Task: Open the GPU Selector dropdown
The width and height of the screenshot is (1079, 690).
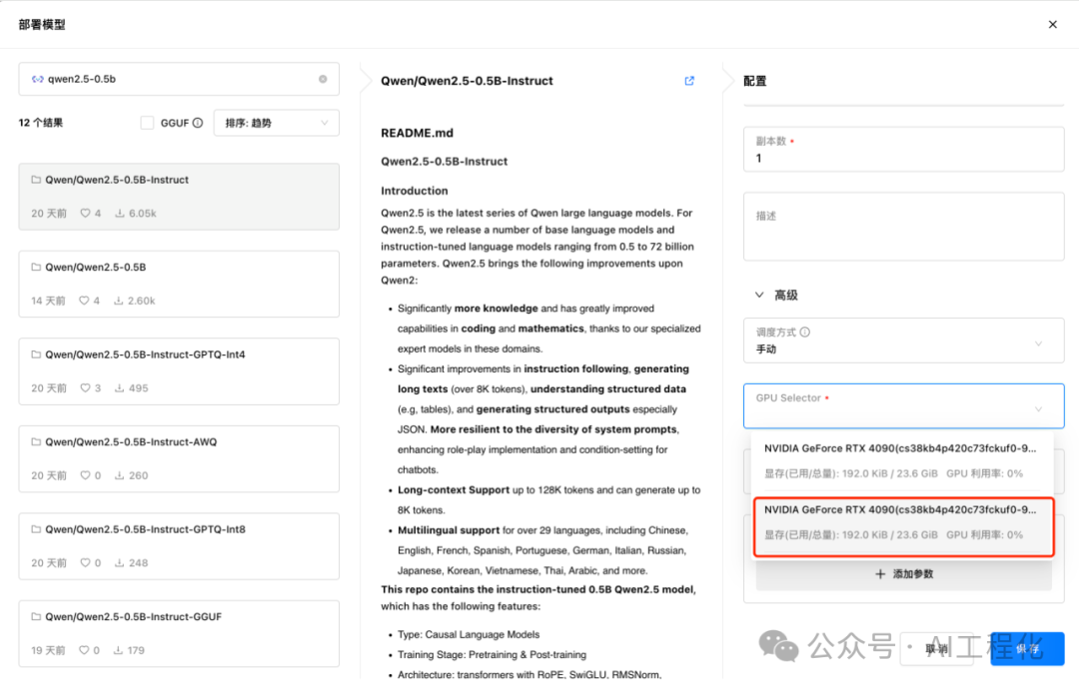Action: pos(903,405)
